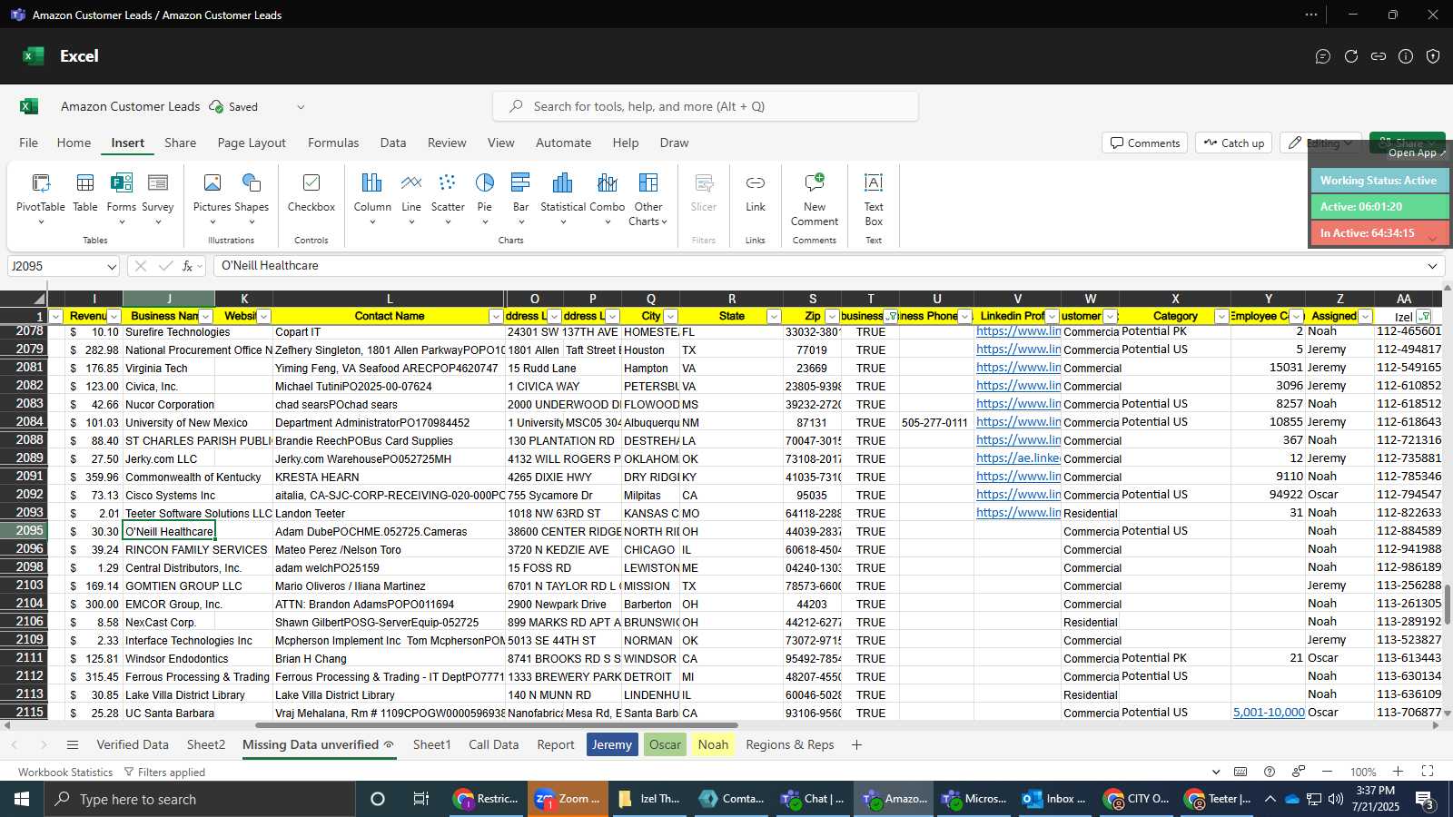The width and height of the screenshot is (1453, 817).
Task: Click the Comments button
Action: pos(1144,143)
